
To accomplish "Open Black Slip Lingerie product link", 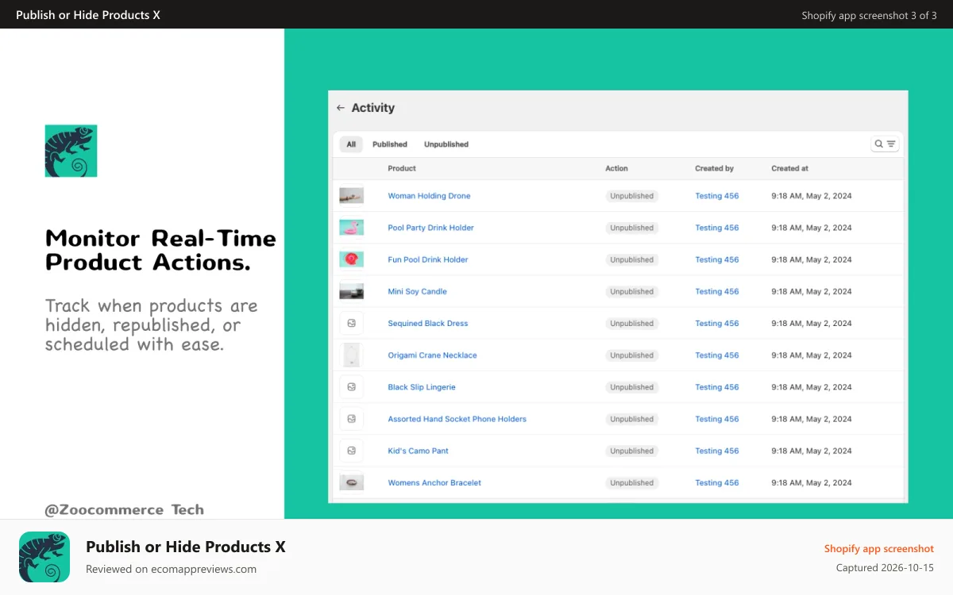I will click(x=422, y=387).
